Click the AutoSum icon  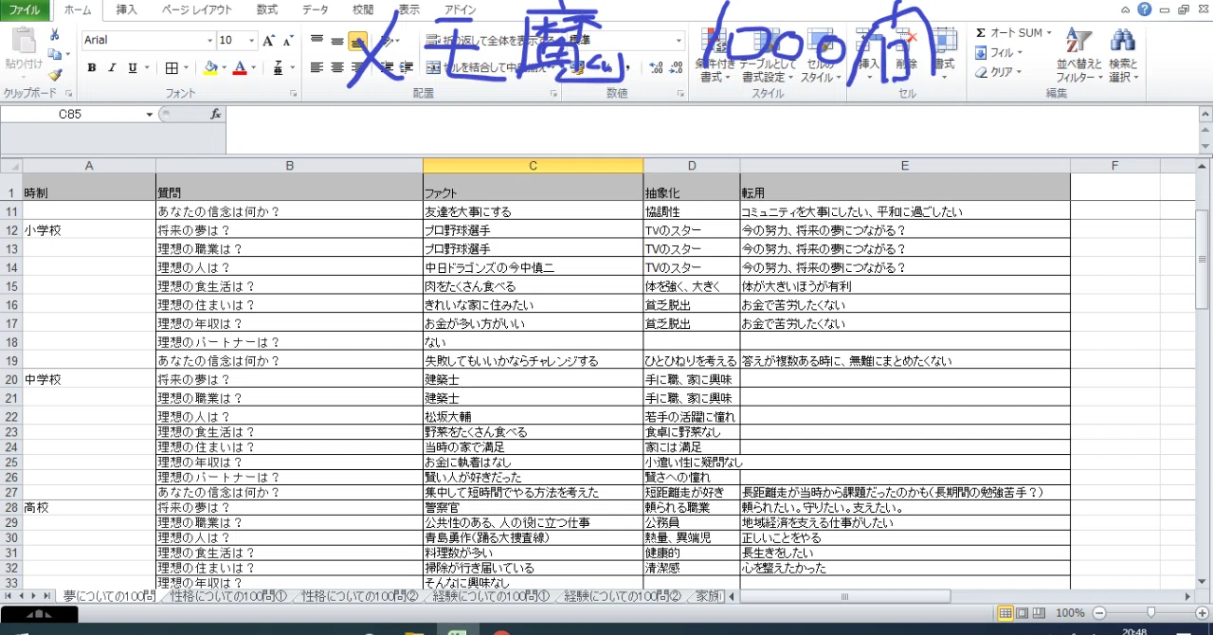(983, 32)
